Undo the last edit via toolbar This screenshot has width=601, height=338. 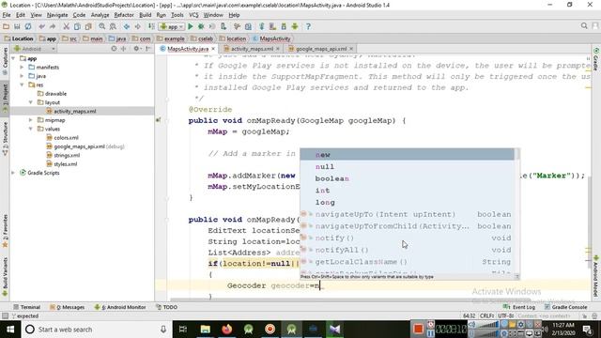[41, 26]
